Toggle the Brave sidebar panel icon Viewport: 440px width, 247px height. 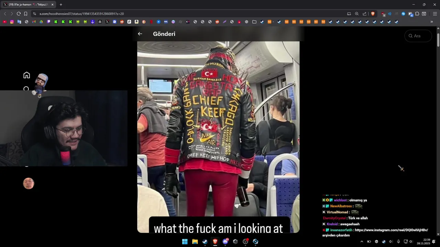tap(424, 14)
